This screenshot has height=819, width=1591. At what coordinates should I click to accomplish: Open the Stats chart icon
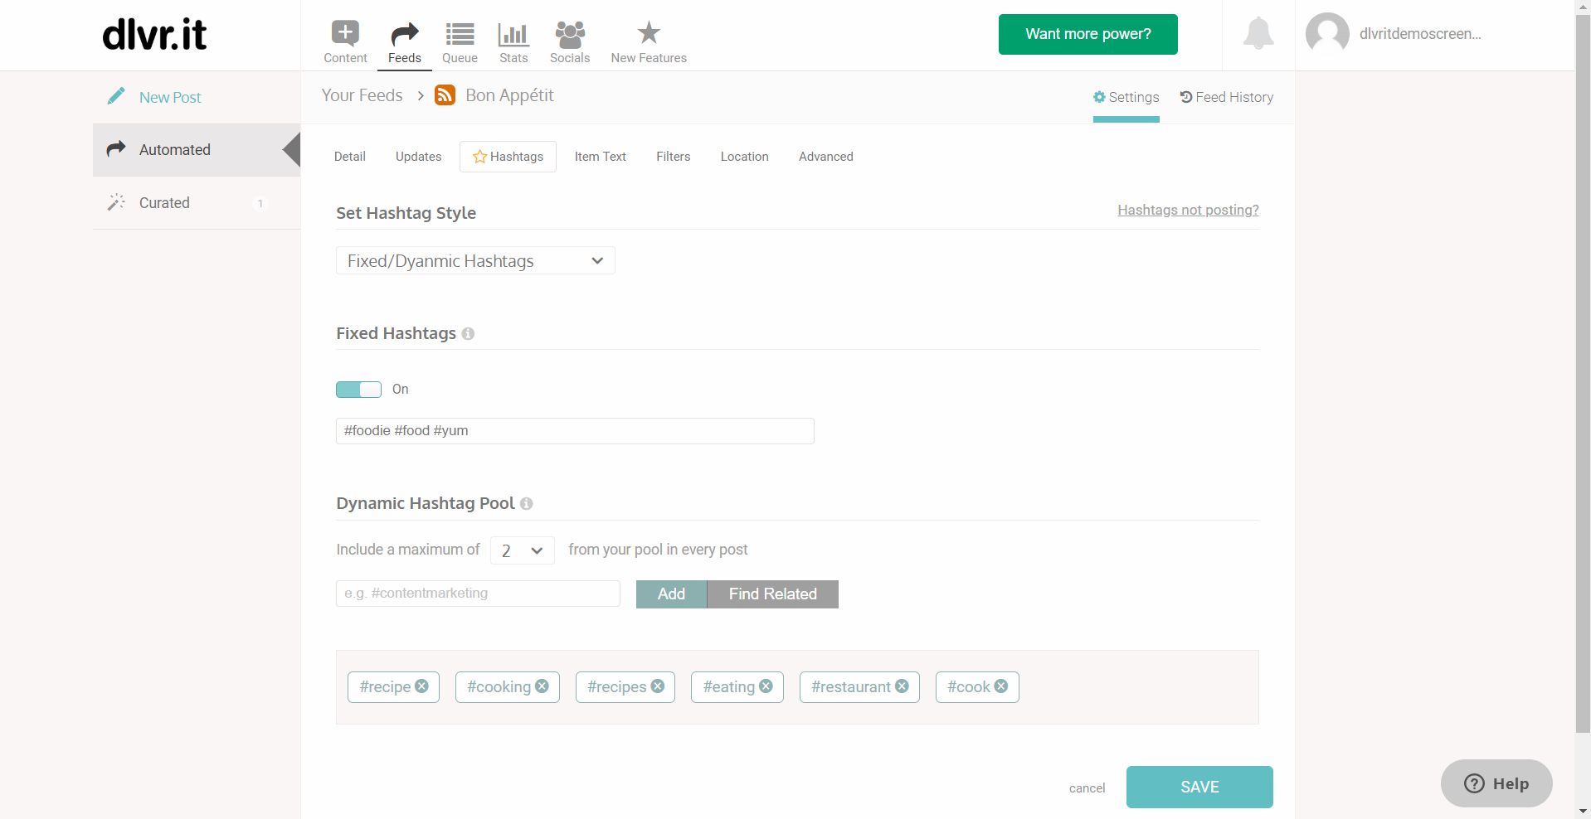click(513, 34)
